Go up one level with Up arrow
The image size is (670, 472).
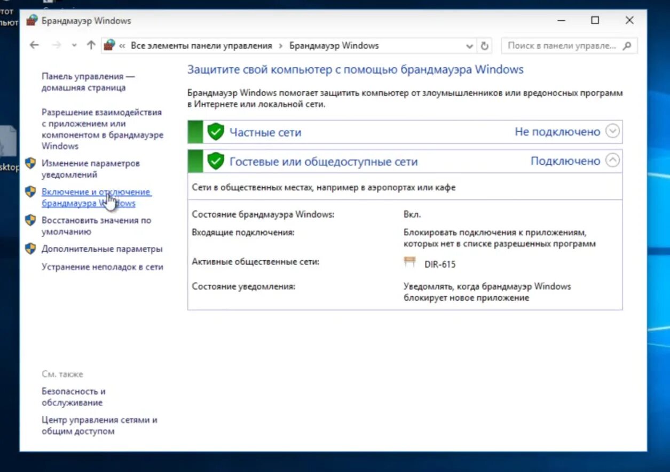[x=91, y=45]
